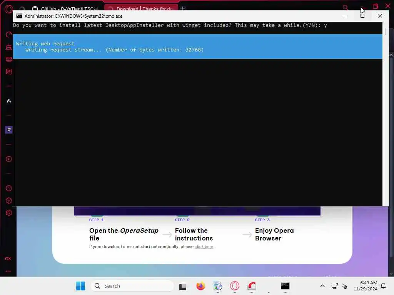This screenshot has height=295, width=394.
Task: Maximize the cmd.exe window
Action: (x=362, y=16)
